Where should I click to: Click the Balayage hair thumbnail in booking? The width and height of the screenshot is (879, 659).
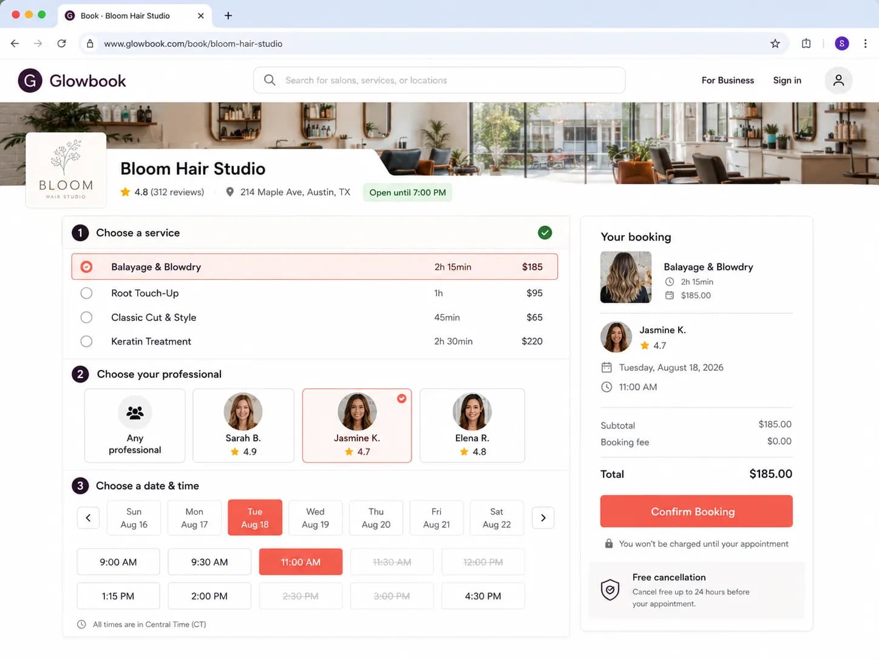click(x=626, y=277)
